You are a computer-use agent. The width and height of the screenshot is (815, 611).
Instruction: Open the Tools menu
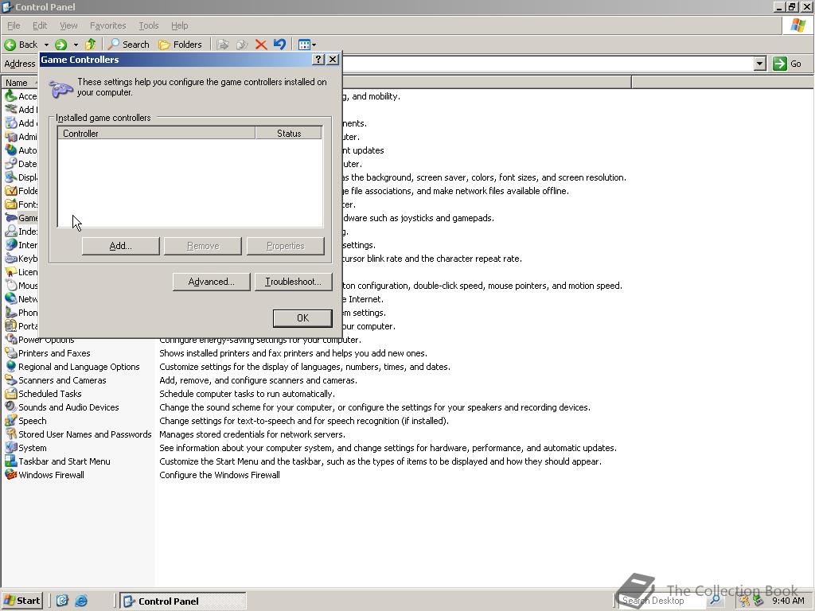(148, 25)
